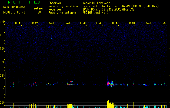This screenshot has height=108, width=170.
Task: Click the tall yellow intensity bar before 0547
Action: pyautogui.click(x=108, y=104)
